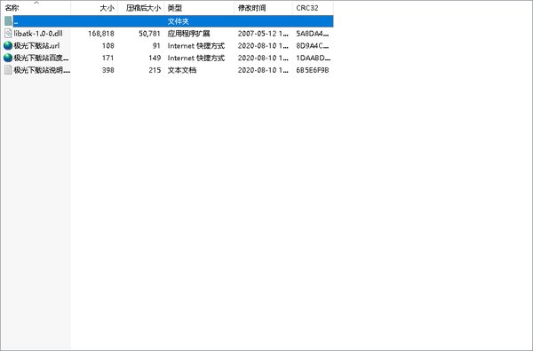The image size is (533, 351).
Task: Click the compressed size value 50,781
Action: [149, 33]
